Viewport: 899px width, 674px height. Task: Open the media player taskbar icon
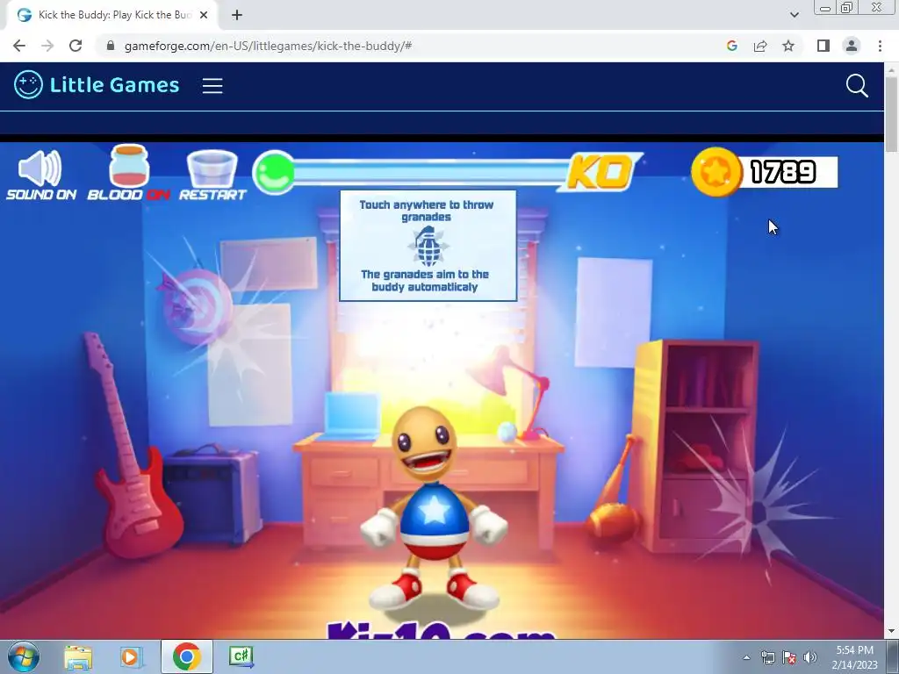(x=131, y=656)
